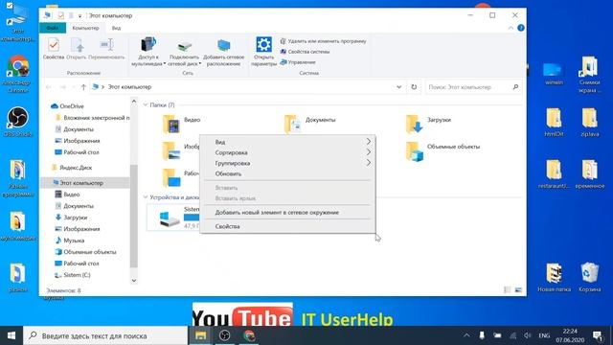Select Вложения электронной почты in tree

(x=93, y=117)
